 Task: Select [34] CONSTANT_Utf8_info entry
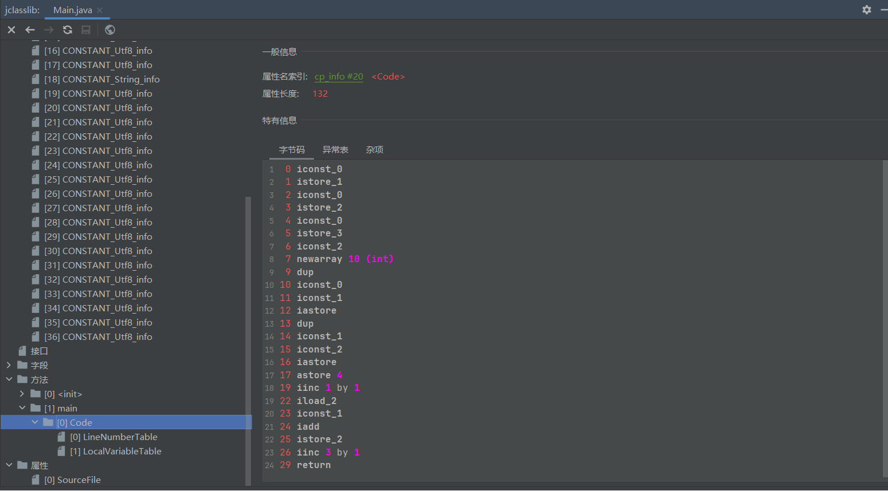pyautogui.click(x=99, y=308)
